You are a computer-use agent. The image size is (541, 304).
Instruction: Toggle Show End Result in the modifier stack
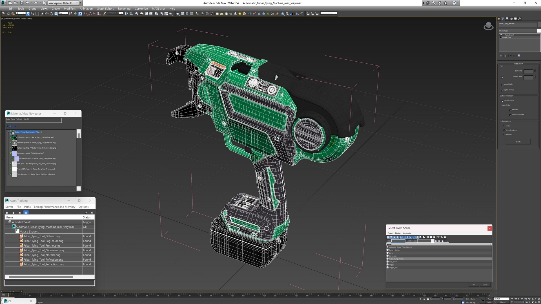coord(506,55)
